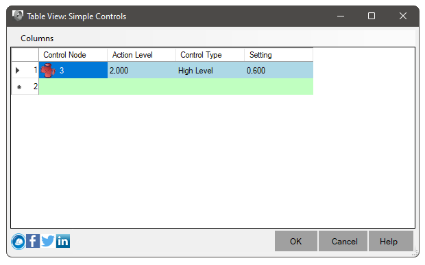The width and height of the screenshot is (425, 265).
Task: Open the LinkedIn icon link
Action: 63,241
